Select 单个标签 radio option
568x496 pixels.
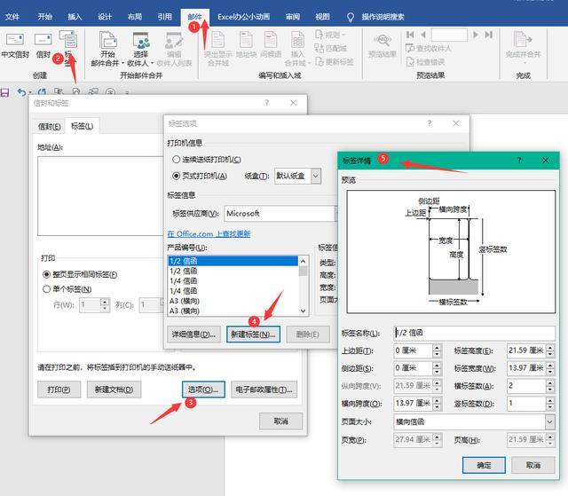pyautogui.click(x=46, y=289)
